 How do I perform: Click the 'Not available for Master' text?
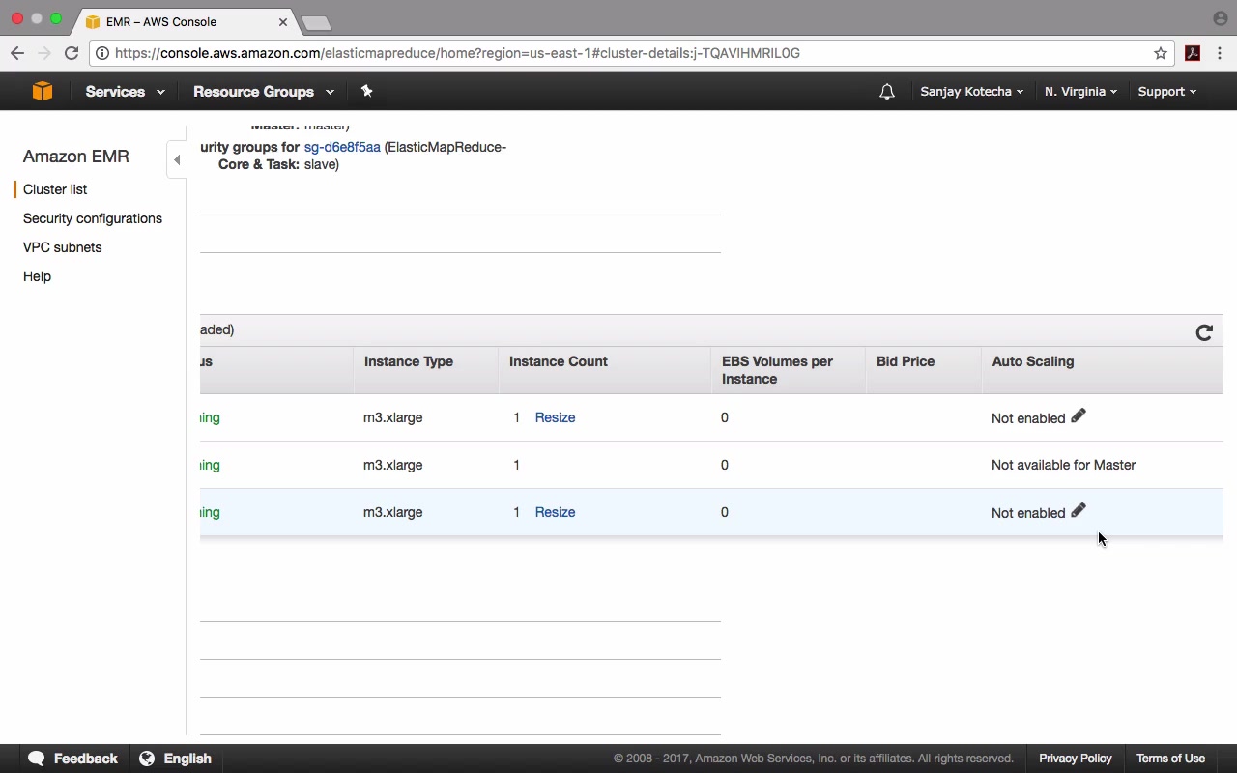[1063, 465]
